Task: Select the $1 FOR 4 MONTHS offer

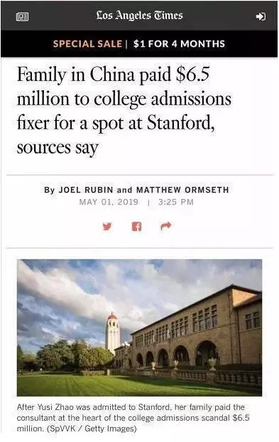Action: coord(180,43)
